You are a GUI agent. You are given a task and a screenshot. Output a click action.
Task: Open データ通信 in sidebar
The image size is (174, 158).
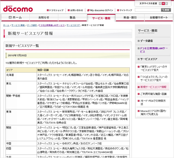tap(147, 41)
